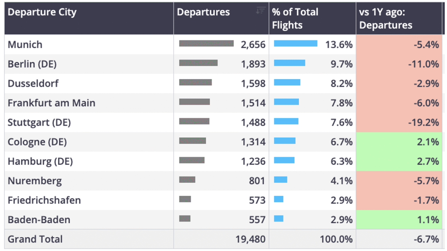Click the 19,480 grand total departures value
447x251 pixels.
tap(250, 239)
